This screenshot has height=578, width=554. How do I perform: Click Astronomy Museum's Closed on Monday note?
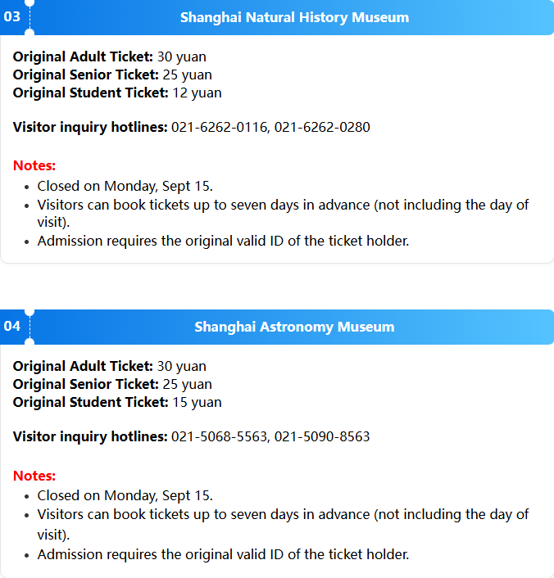click(125, 495)
